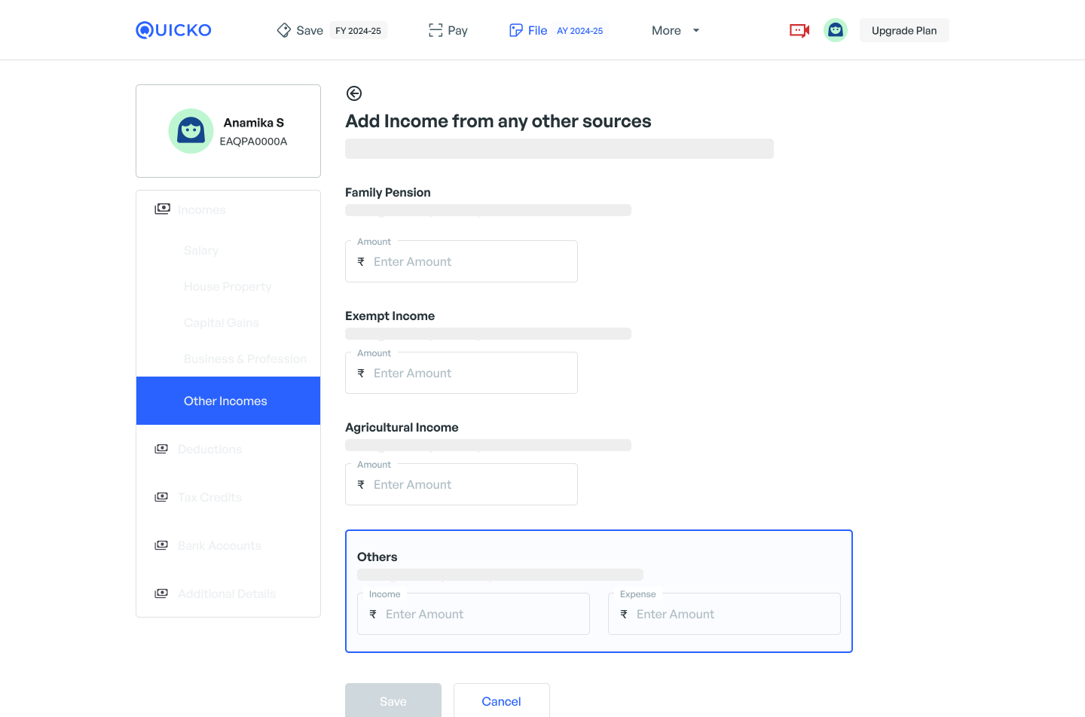The width and height of the screenshot is (1085, 717).
Task: Open the profile avatar in header
Action: [835, 30]
